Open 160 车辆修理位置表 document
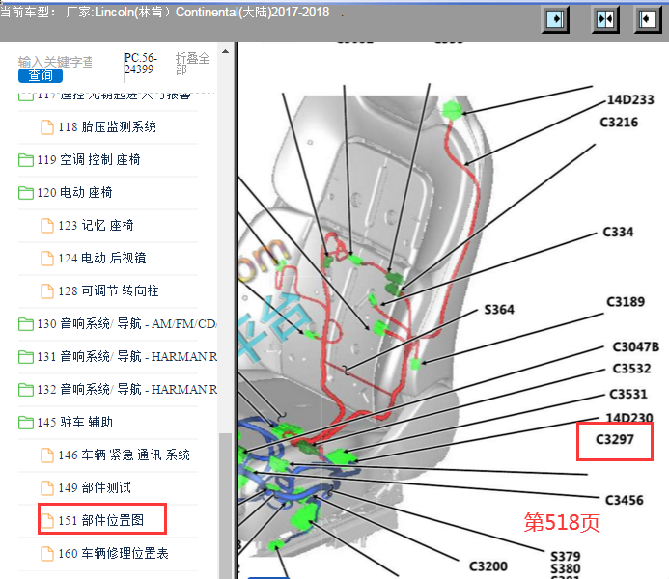Image resolution: width=669 pixels, height=579 pixels. 113,554
